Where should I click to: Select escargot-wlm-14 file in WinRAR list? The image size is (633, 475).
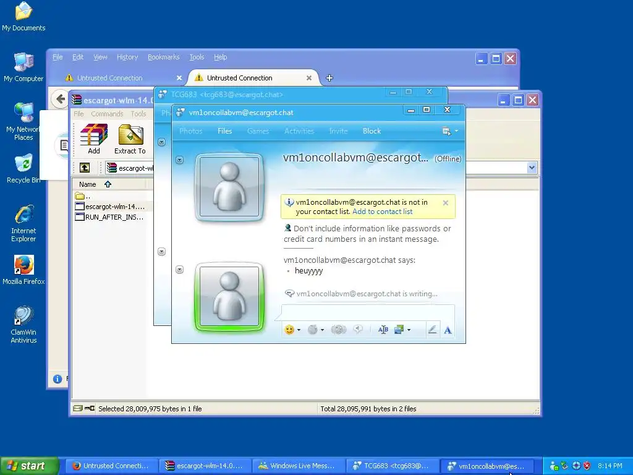coord(110,207)
